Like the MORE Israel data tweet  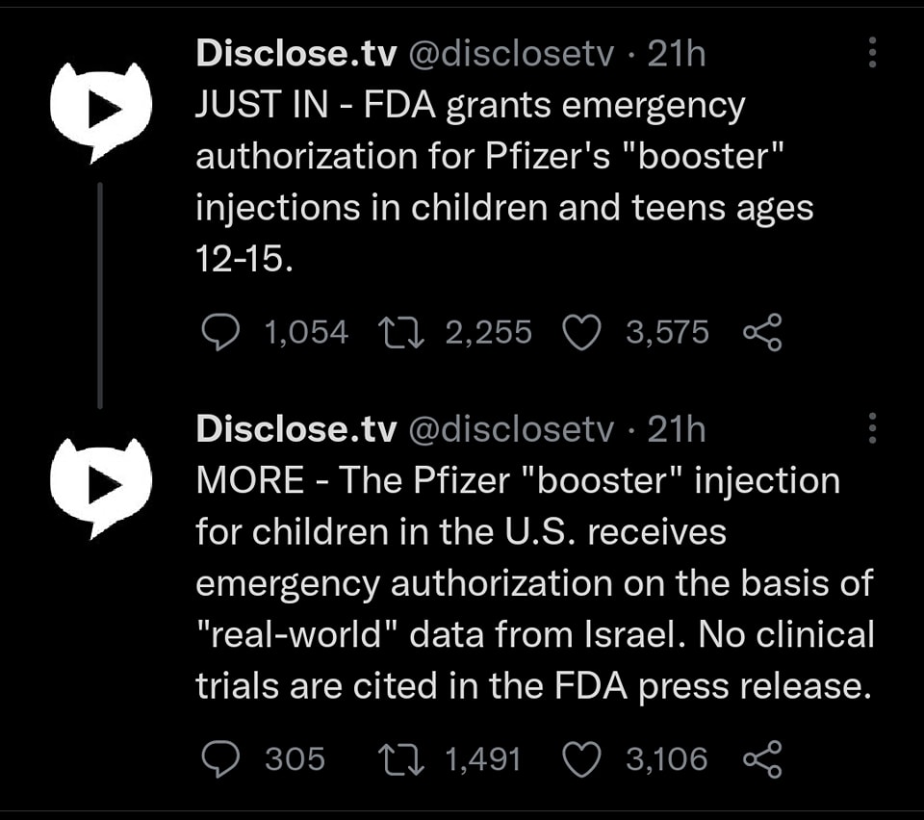click(579, 759)
